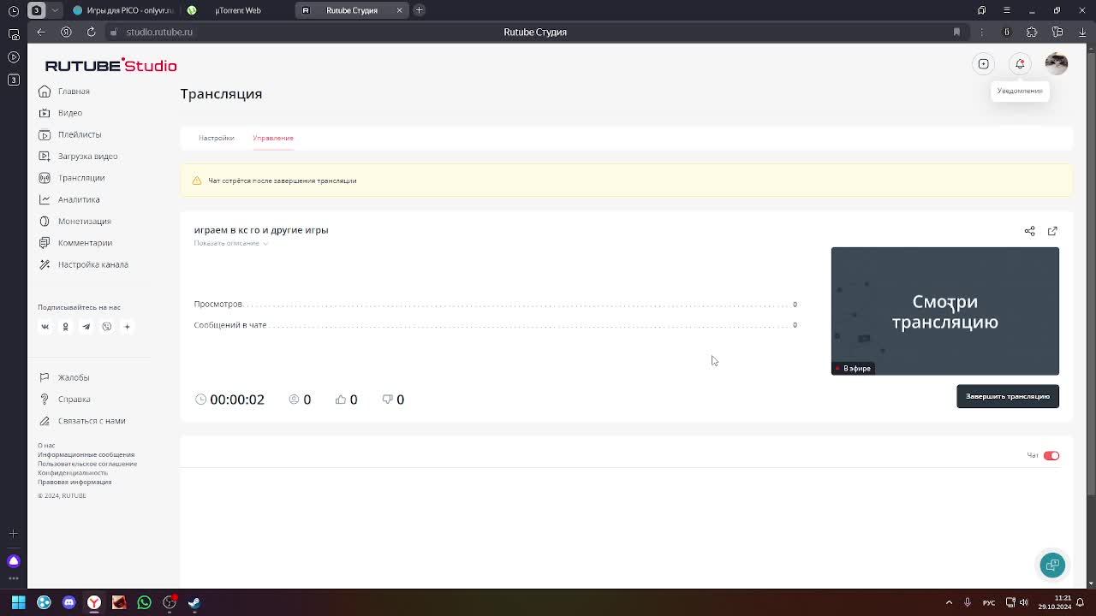Open a new browser tab with plus
Screen dimensions: 1096x616
[x=419, y=10]
